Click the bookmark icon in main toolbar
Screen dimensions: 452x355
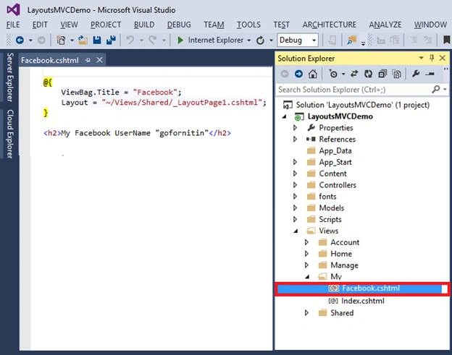point(446,40)
